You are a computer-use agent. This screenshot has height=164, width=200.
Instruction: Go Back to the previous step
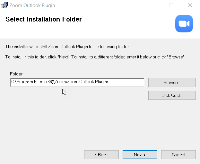tap(101, 155)
